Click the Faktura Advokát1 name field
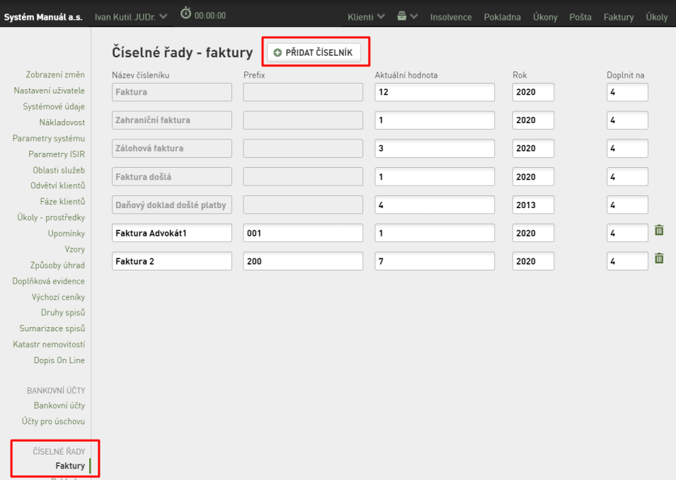Viewport: 676px width, 480px height. point(172,233)
